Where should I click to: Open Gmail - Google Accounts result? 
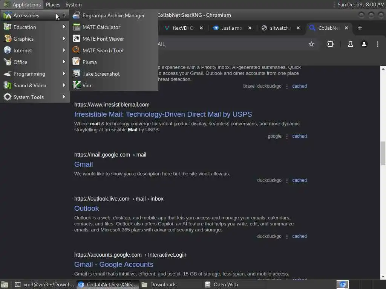click(x=114, y=265)
